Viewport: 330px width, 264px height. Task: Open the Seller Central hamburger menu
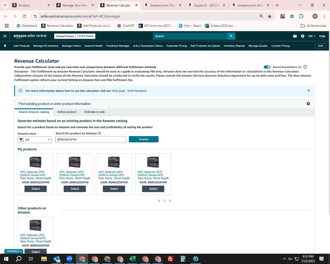pyautogui.click(x=5, y=36)
